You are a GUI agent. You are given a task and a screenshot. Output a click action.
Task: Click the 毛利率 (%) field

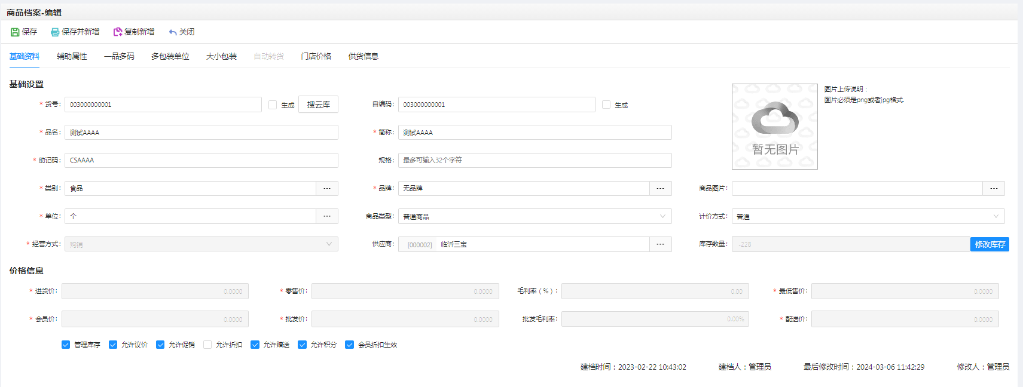pos(655,291)
